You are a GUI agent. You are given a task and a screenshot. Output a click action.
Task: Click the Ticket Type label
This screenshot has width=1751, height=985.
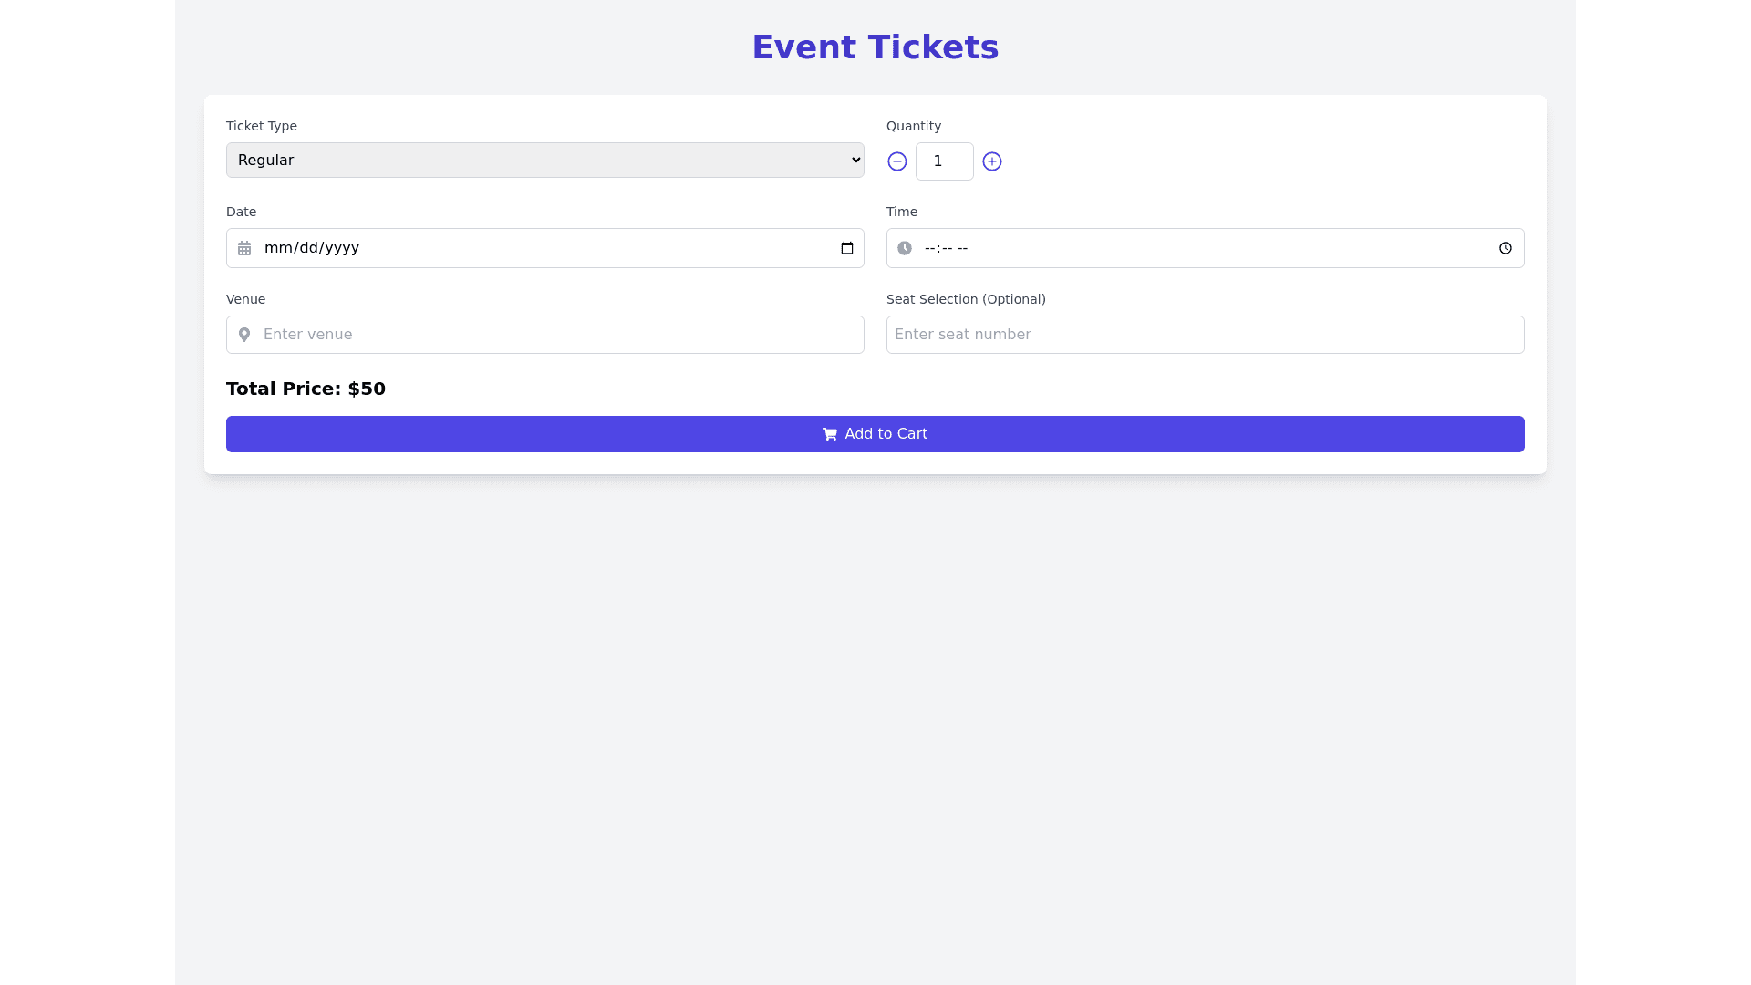click(262, 126)
